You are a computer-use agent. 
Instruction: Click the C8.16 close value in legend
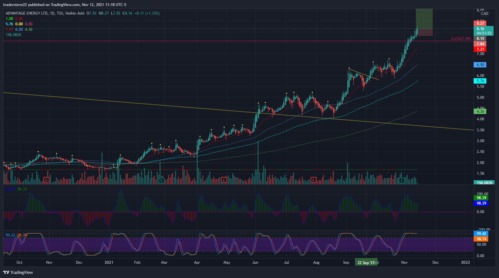click(128, 13)
